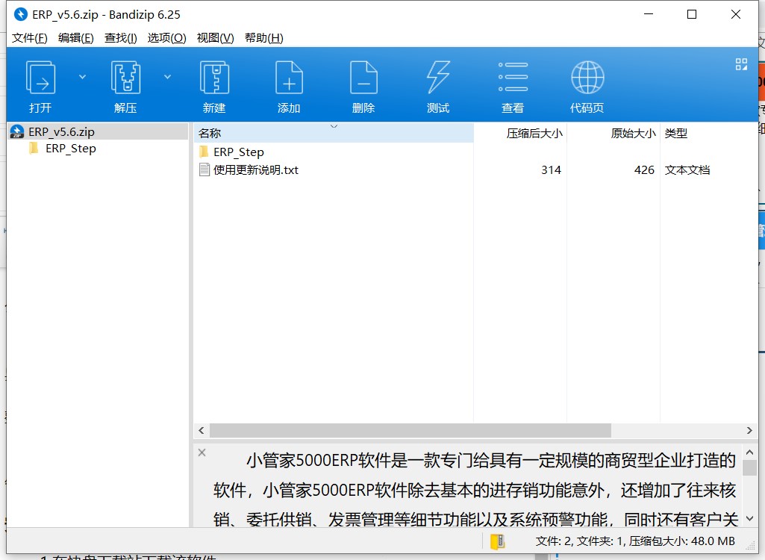Click the archive status icon in status bar
Viewport: 765px width, 560px height.
pyautogui.click(x=497, y=541)
